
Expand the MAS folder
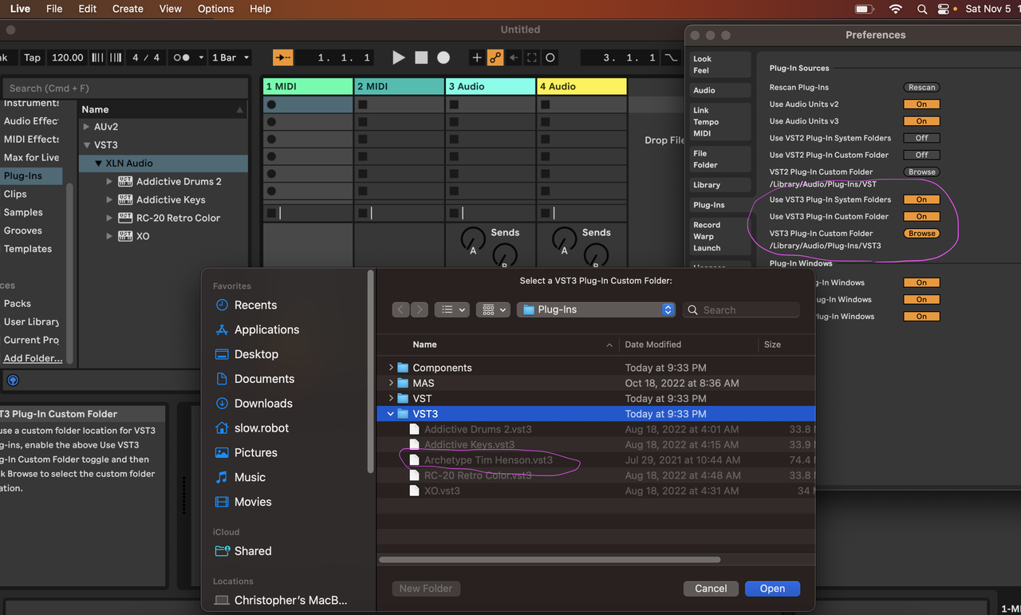[391, 383]
